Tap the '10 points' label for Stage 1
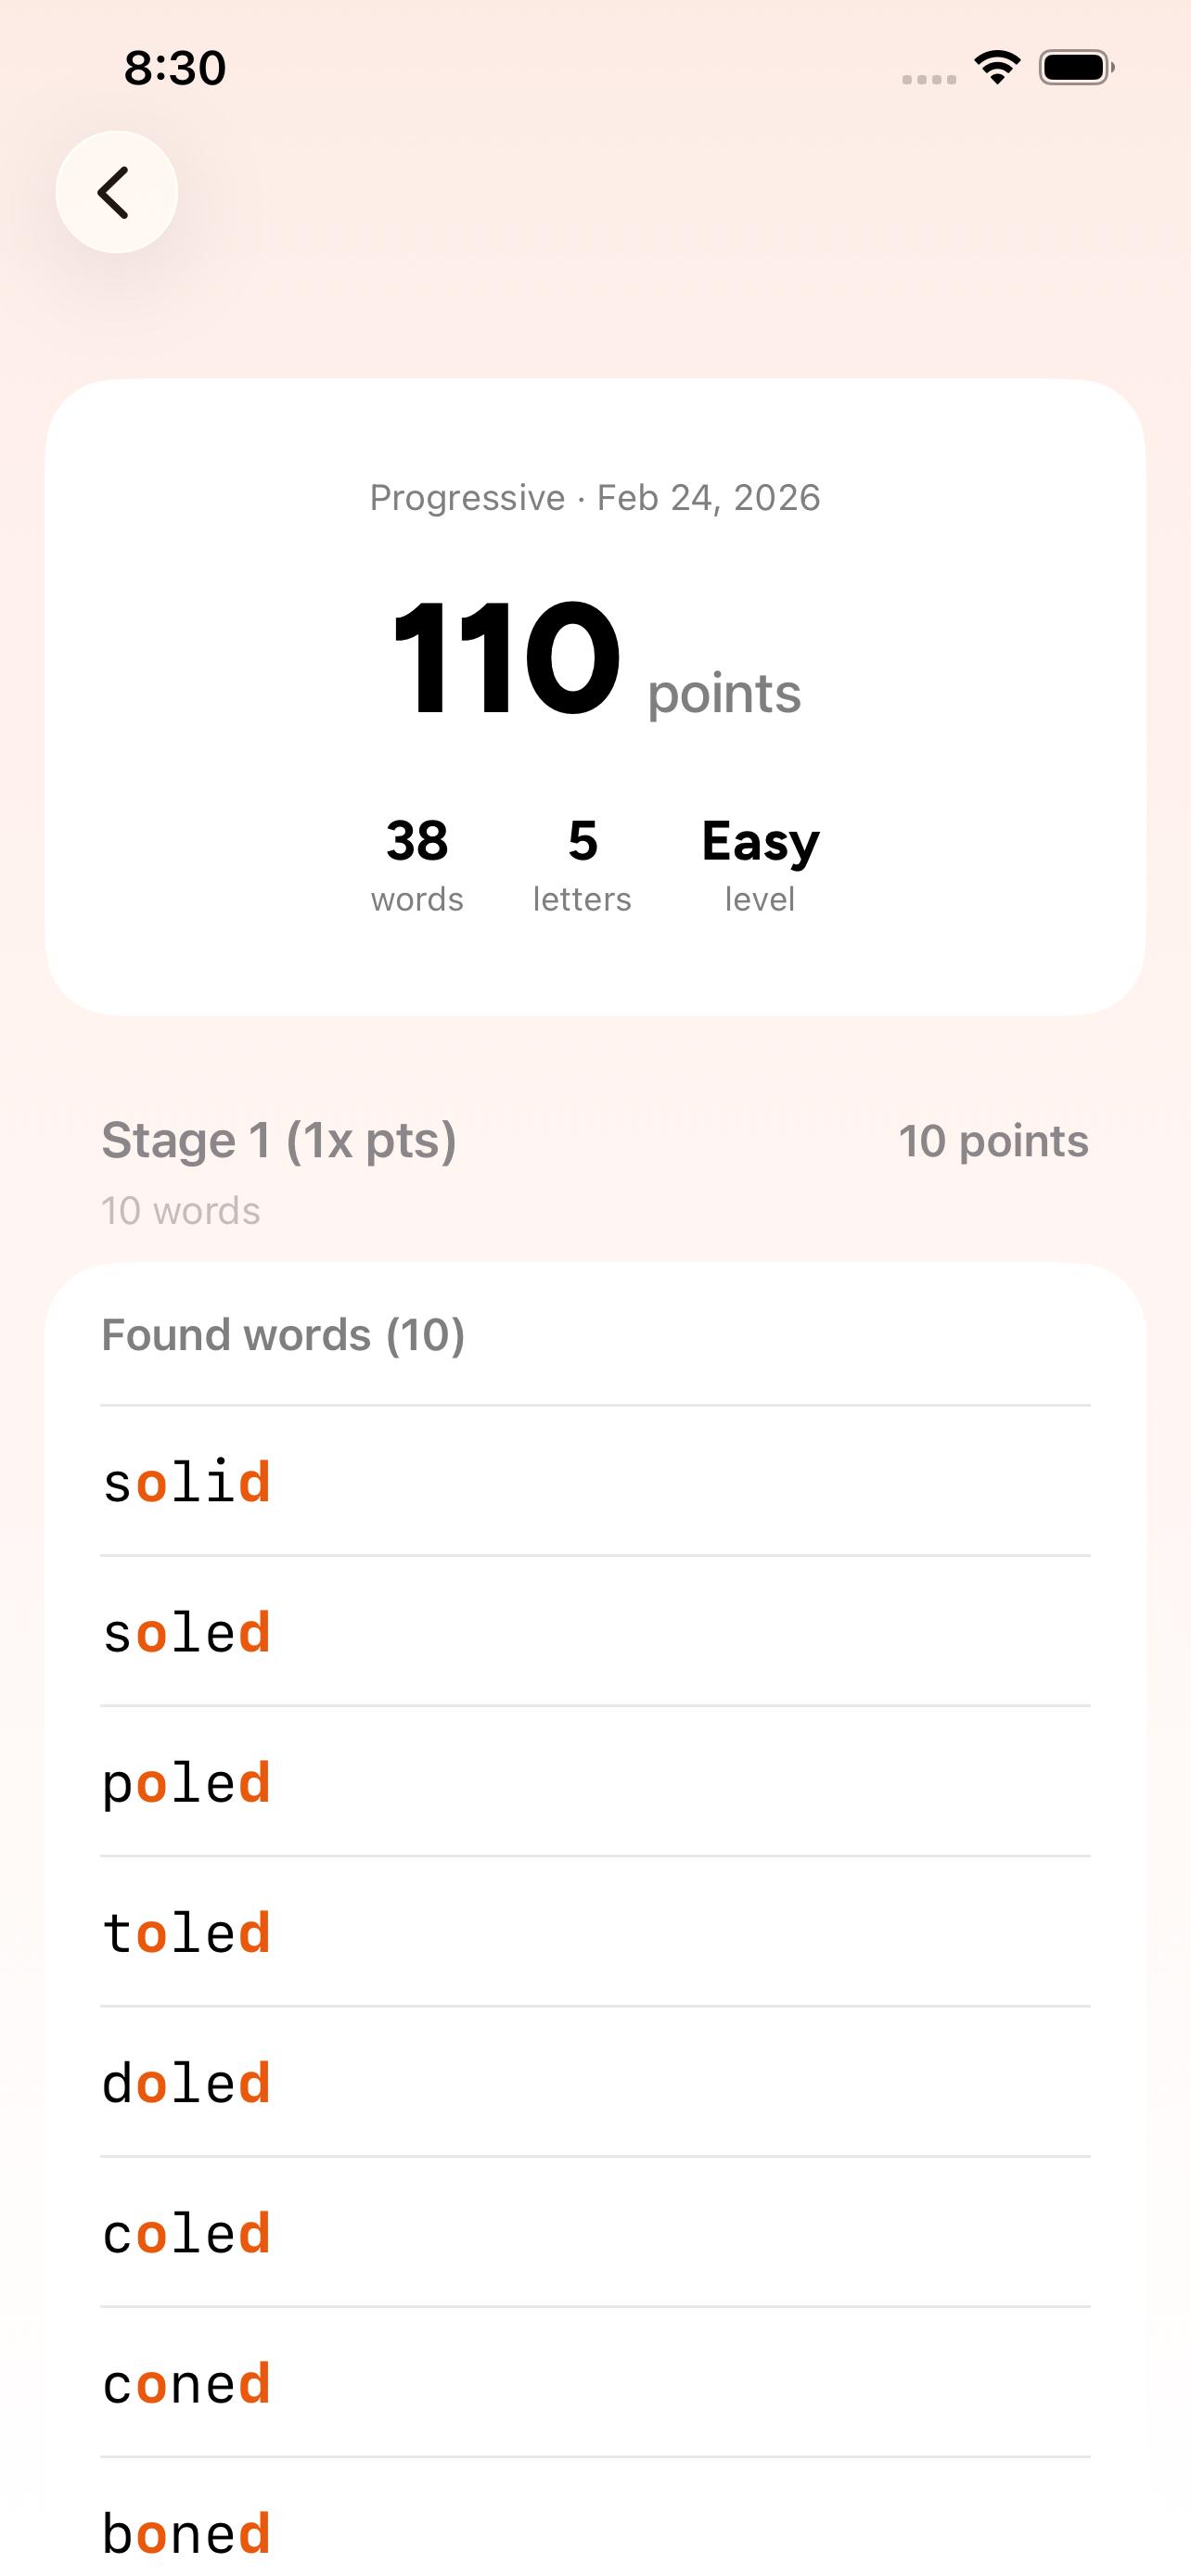Image resolution: width=1191 pixels, height=2576 pixels. click(x=991, y=1139)
